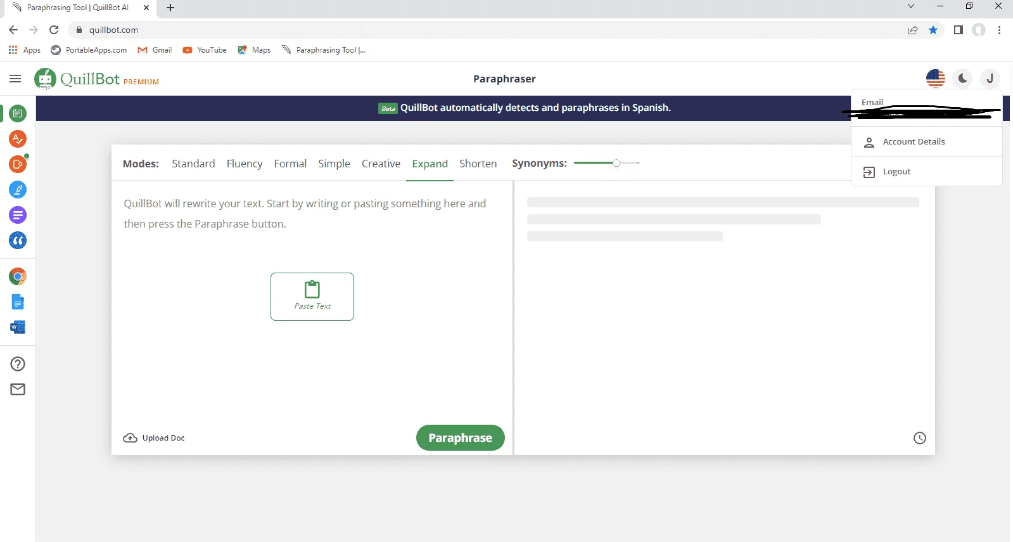Open the language flag selector
The width and height of the screenshot is (1013, 542).
[x=936, y=79]
